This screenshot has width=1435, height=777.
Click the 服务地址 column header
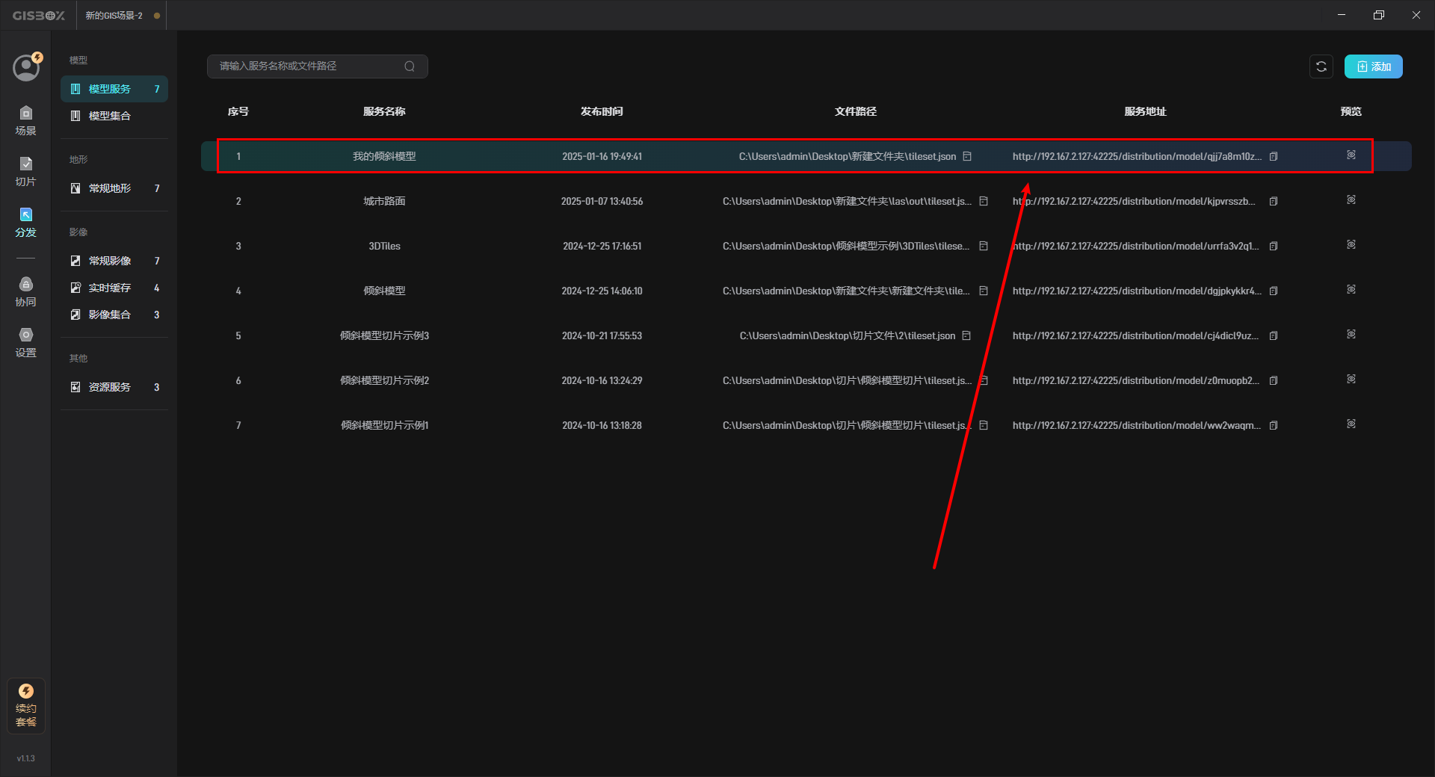pos(1145,111)
